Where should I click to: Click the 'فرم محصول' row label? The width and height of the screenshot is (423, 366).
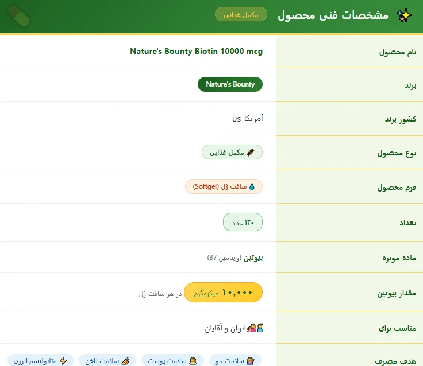click(397, 187)
